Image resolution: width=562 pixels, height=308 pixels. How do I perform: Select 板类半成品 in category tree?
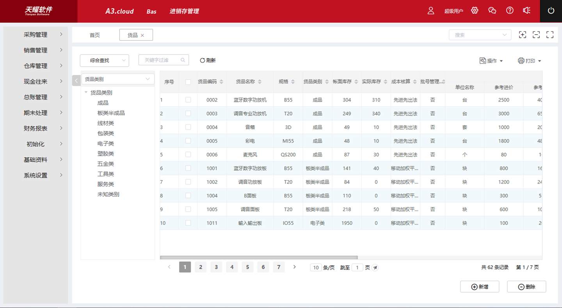tap(111, 113)
